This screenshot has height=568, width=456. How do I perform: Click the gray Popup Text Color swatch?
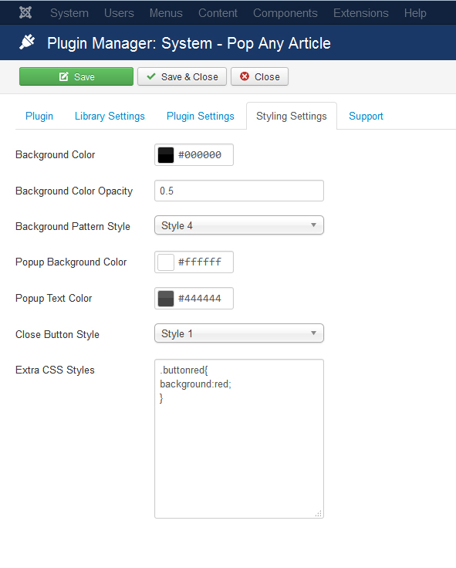click(x=166, y=299)
